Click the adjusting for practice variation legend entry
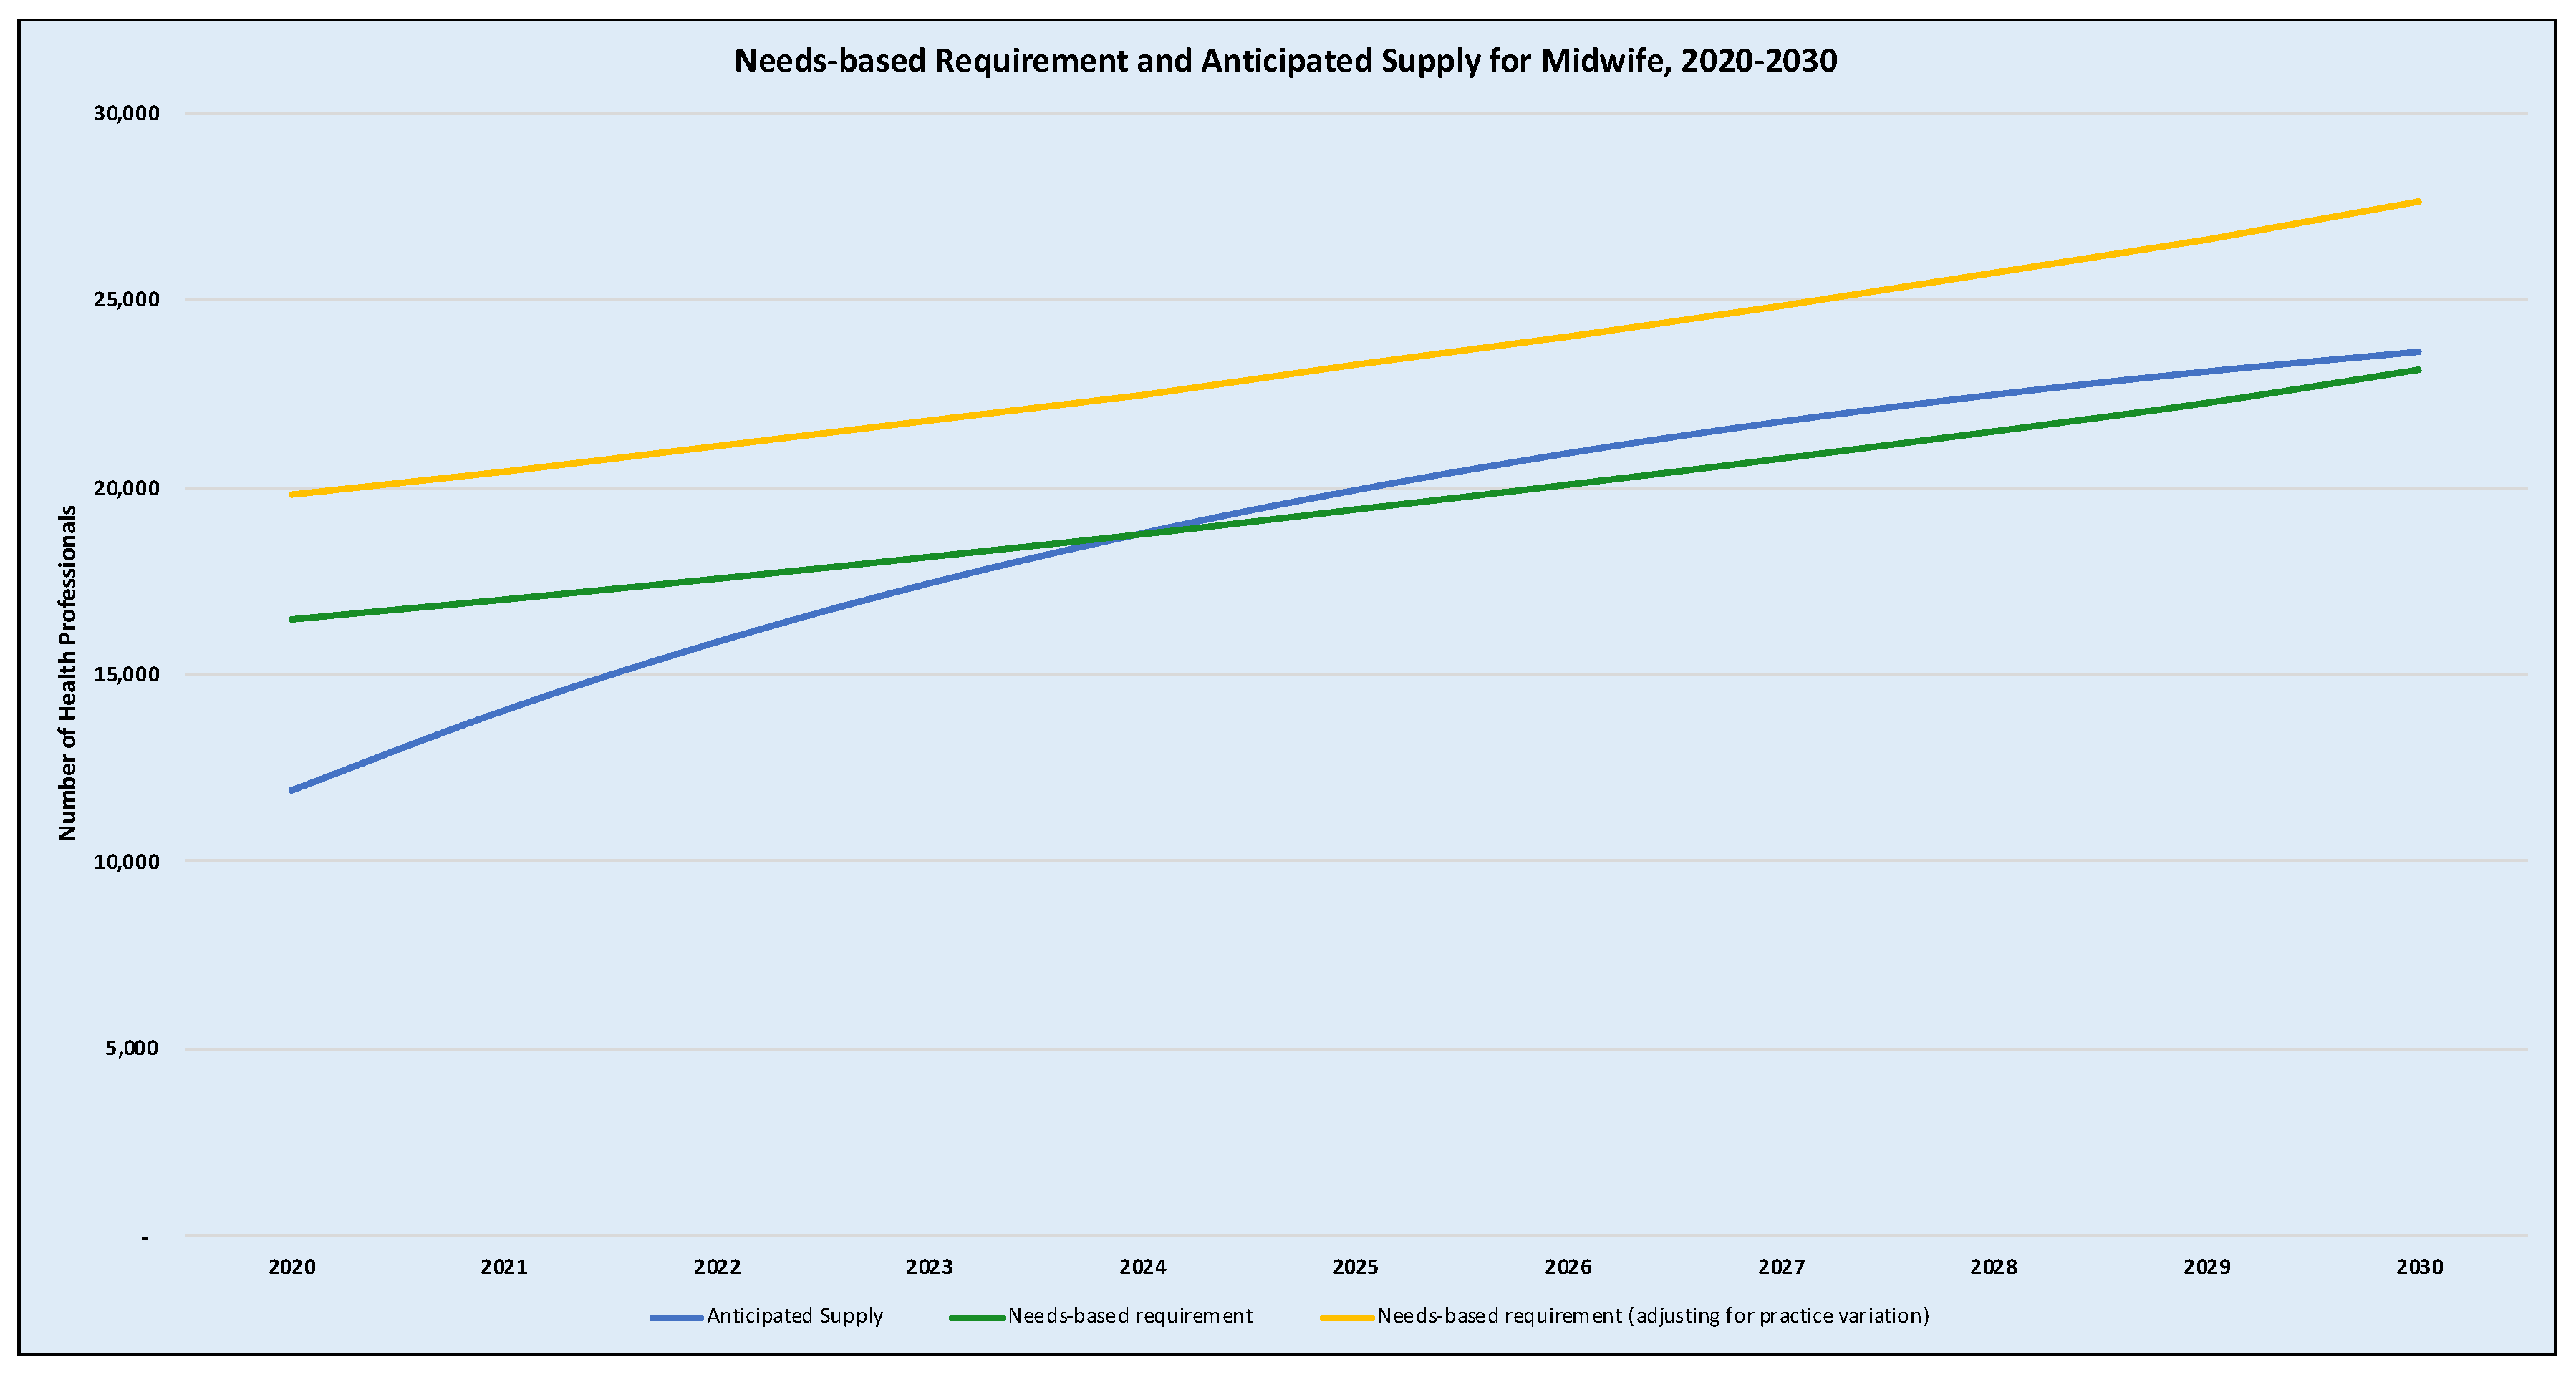The image size is (2576, 1377). point(1652,1316)
